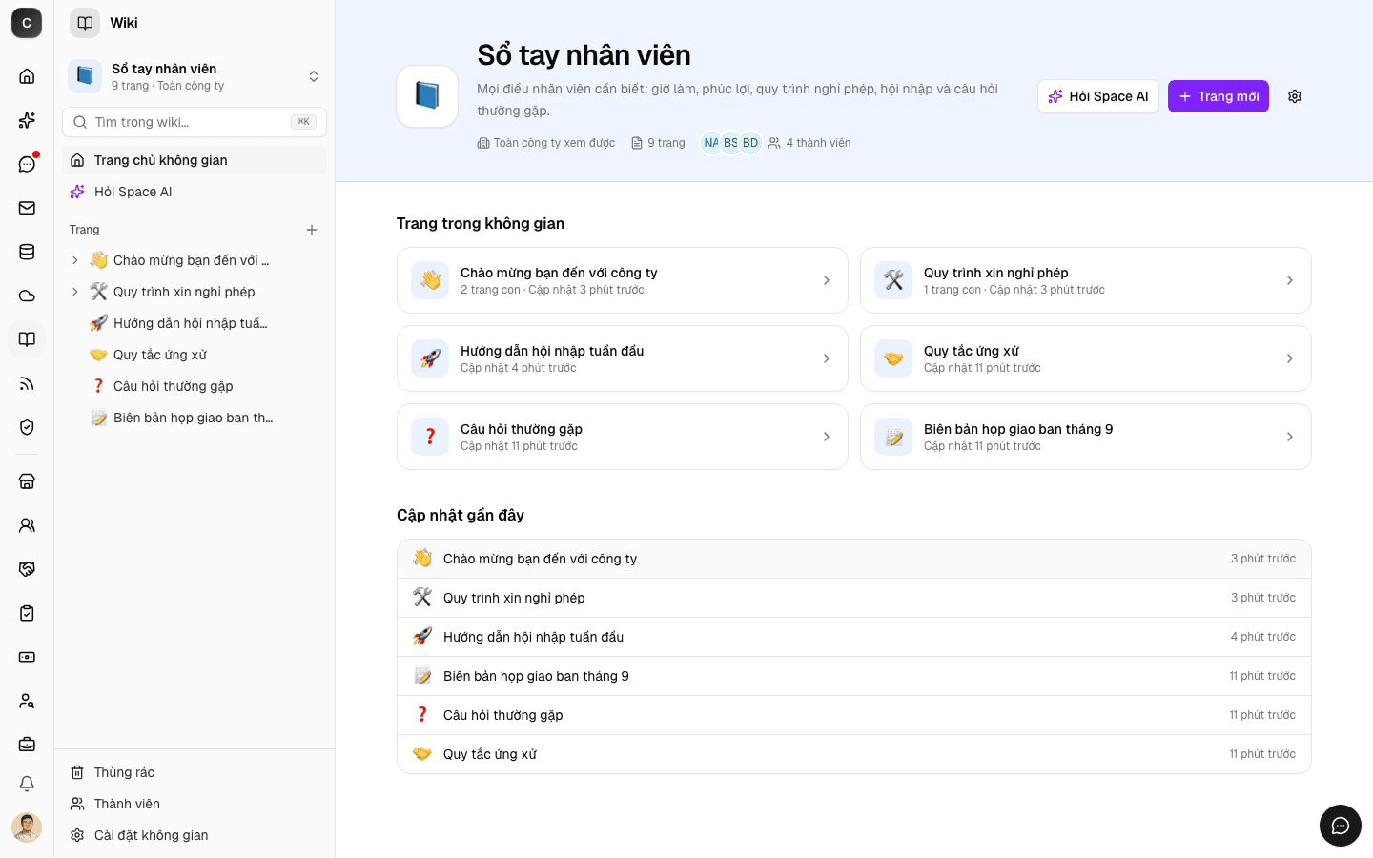The image size is (1373, 858).
Task: Open Thành viên in the sidebar
Action: point(195,804)
